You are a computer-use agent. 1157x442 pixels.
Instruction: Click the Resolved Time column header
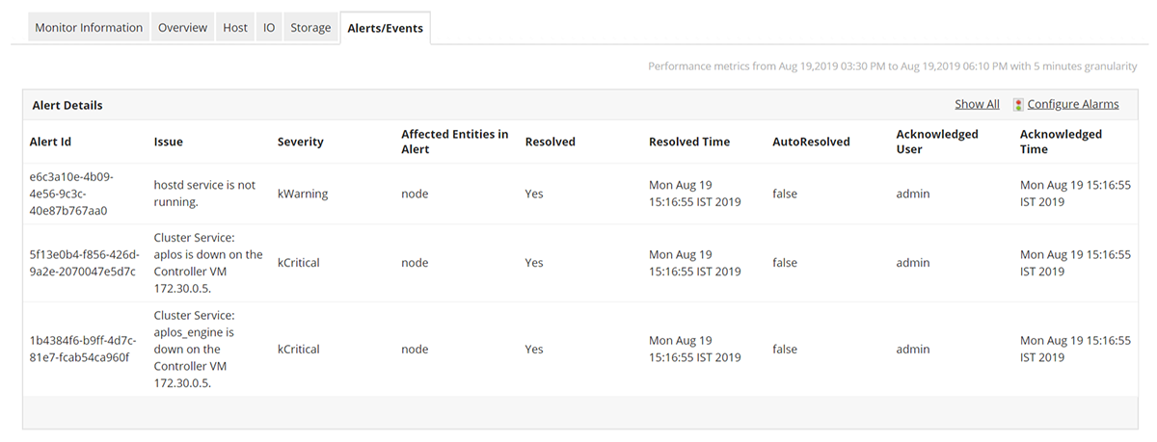(x=688, y=143)
